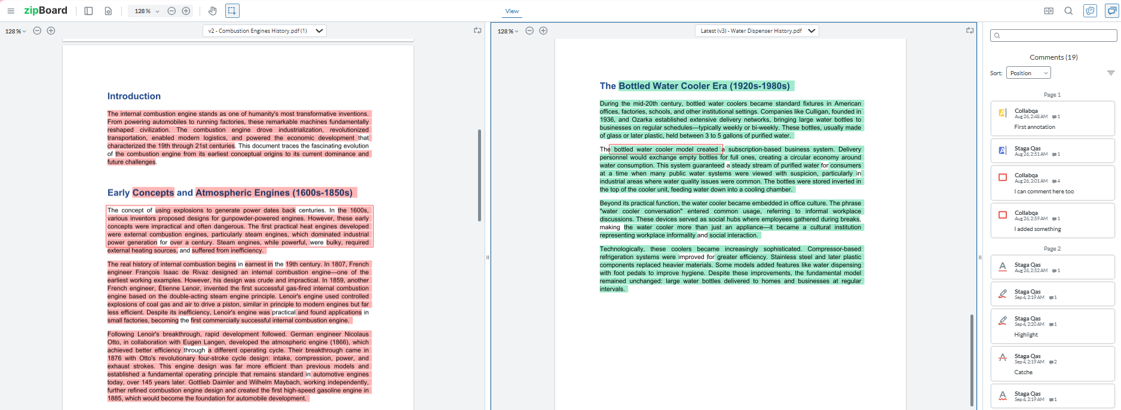The height and width of the screenshot is (410, 1121).
Task: Open main toolbar 128% zoom dropdown
Action: pos(147,11)
